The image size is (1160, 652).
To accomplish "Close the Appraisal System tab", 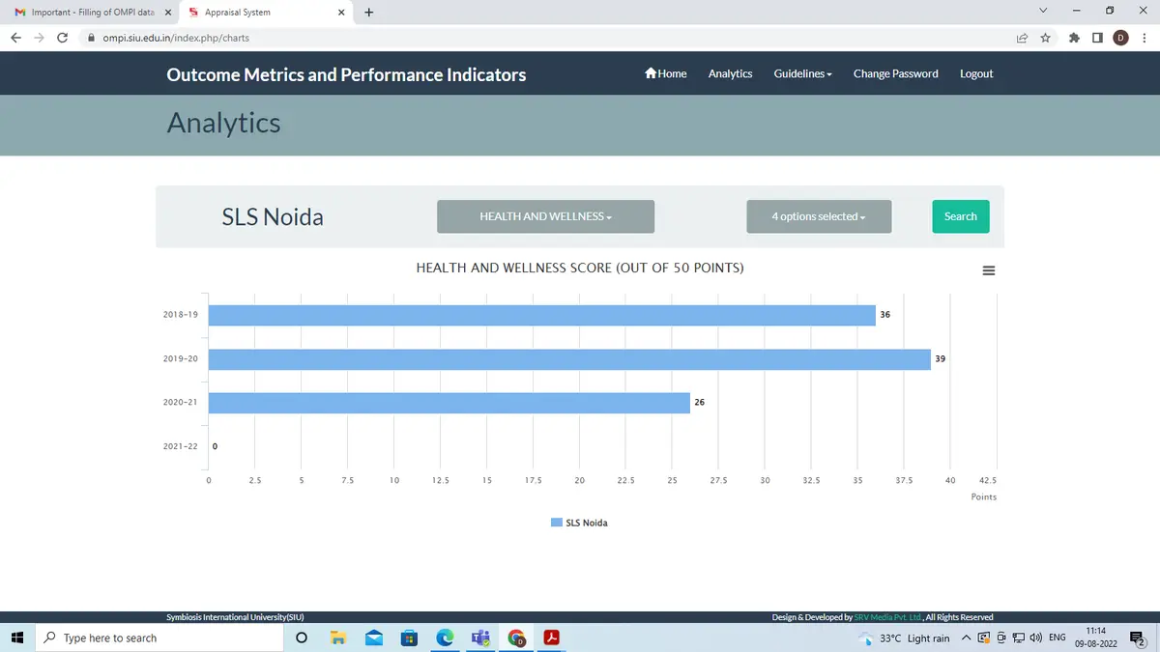I will click(341, 13).
